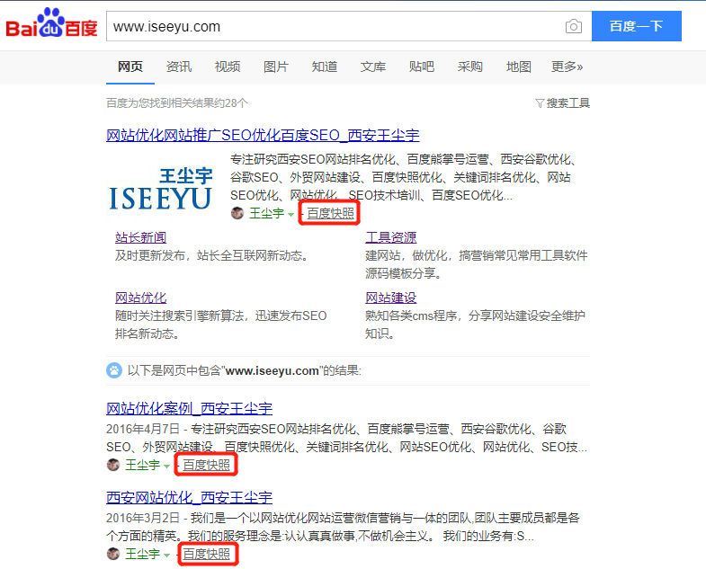
Task: Open 百度快照 under 西安网站优化 result
Action: click(x=206, y=554)
